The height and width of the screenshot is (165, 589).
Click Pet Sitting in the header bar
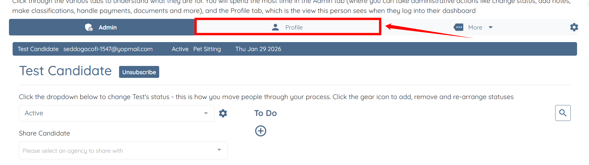[207, 49]
